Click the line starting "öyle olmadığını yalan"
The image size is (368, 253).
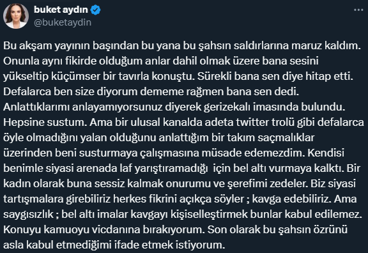coord(158,137)
